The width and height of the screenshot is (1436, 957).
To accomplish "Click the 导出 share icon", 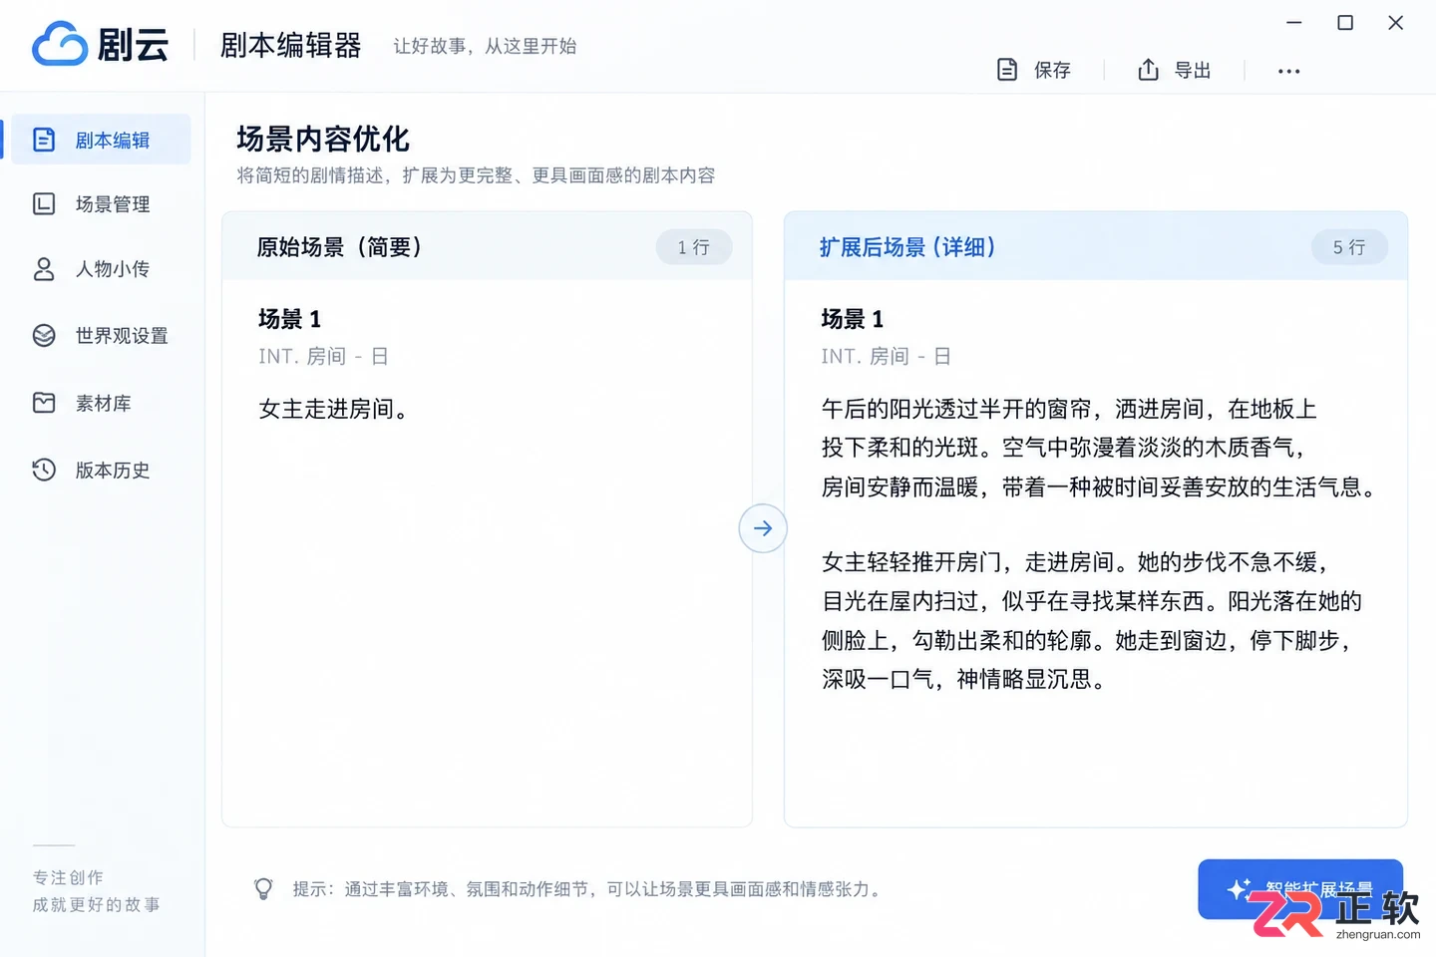I will coord(1148,70).
